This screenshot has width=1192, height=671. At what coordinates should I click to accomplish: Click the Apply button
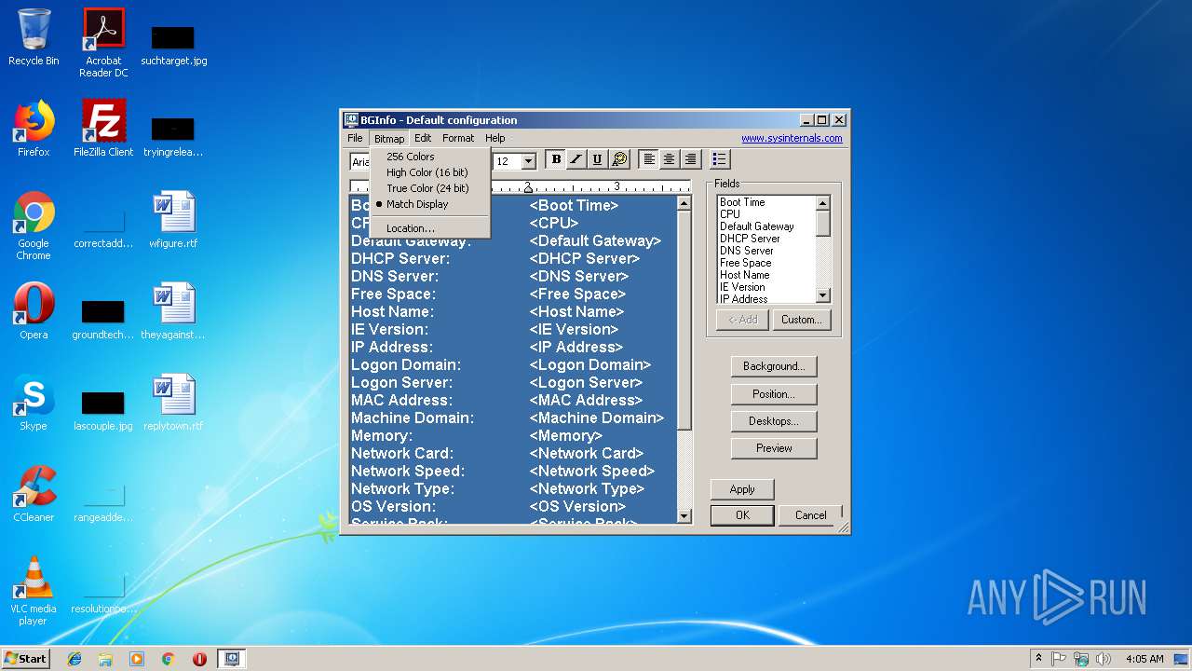(x=742, y=489)
